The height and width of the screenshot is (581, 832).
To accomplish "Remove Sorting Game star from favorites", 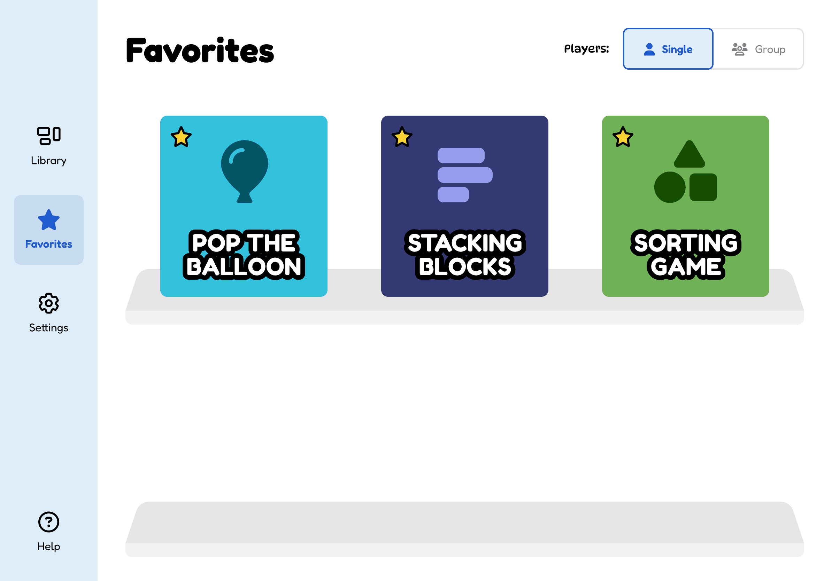I will 623,137.
